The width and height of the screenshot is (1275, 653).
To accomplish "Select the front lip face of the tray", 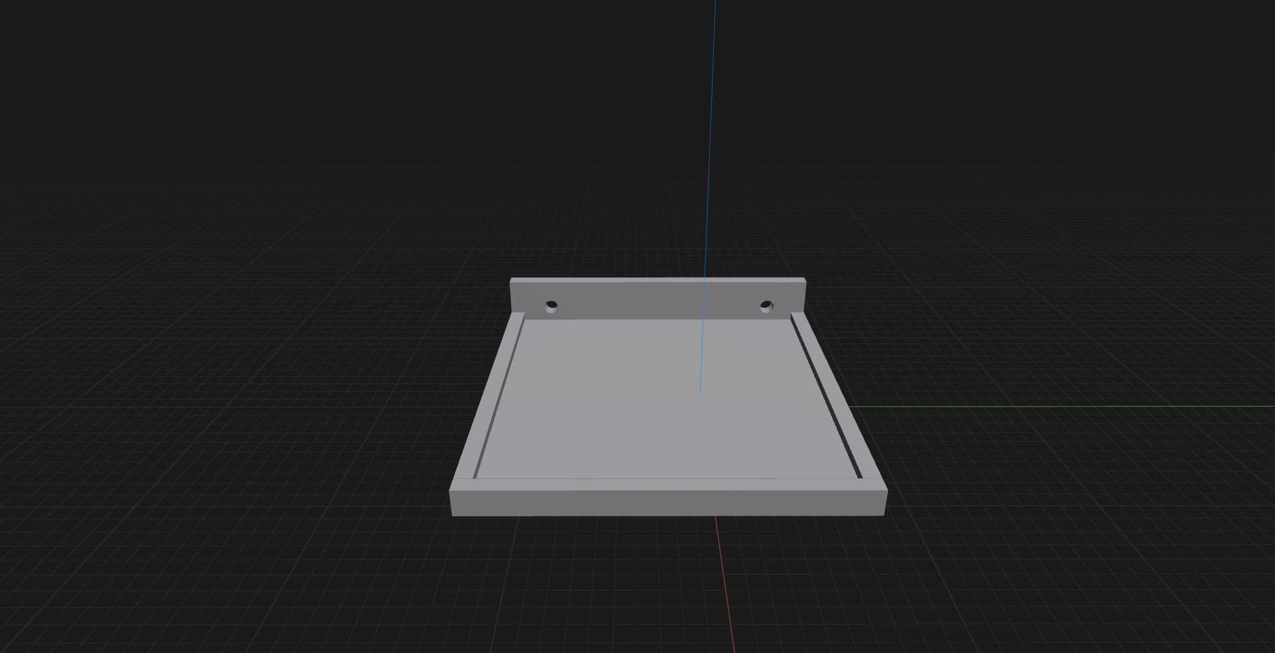I will (x=668, y=504).
